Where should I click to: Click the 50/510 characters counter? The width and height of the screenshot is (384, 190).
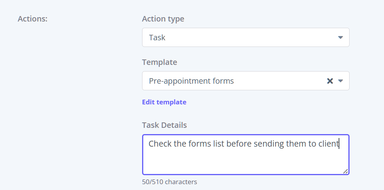(169, 182)
